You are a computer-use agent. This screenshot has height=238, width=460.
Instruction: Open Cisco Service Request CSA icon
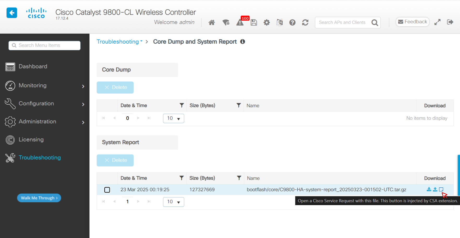tap(441, 189)
